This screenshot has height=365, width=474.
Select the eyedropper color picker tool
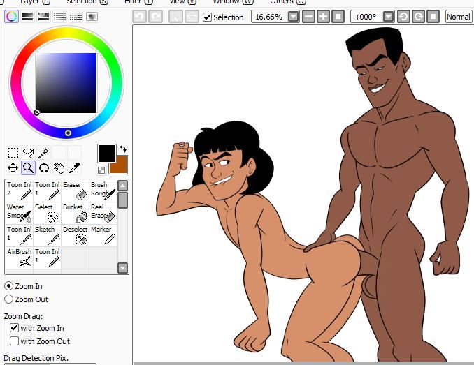click(x=74, y=167)
